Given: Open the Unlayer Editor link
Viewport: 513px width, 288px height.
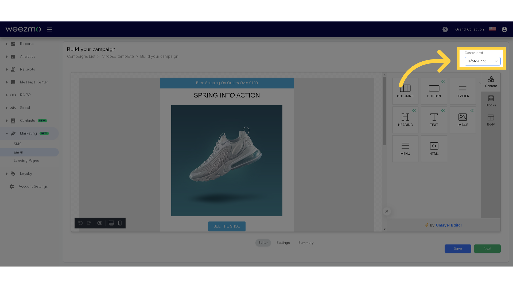Looking at the screenshot, I should coord(449,225).
